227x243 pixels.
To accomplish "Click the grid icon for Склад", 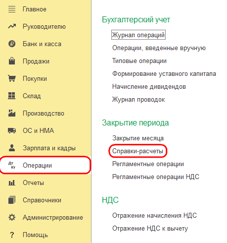I will pos(12,96).
